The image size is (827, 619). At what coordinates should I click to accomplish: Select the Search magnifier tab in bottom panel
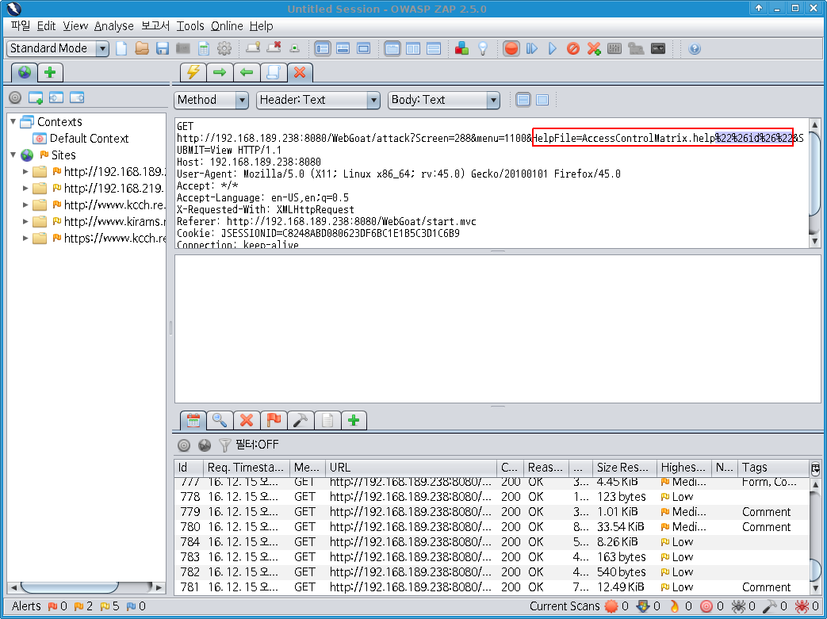click(220, 420)
